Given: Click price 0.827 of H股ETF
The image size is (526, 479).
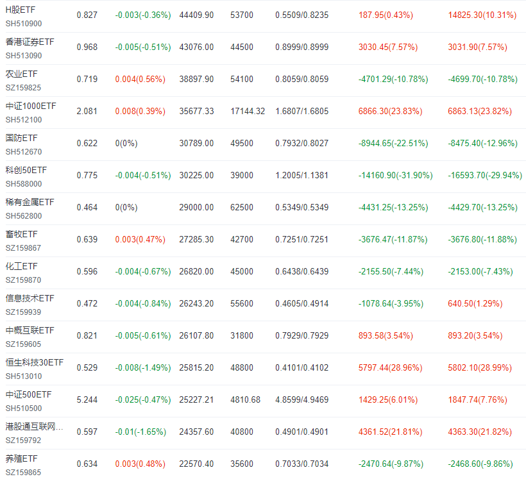Looking at the screenshot, I should coord(87,15).
